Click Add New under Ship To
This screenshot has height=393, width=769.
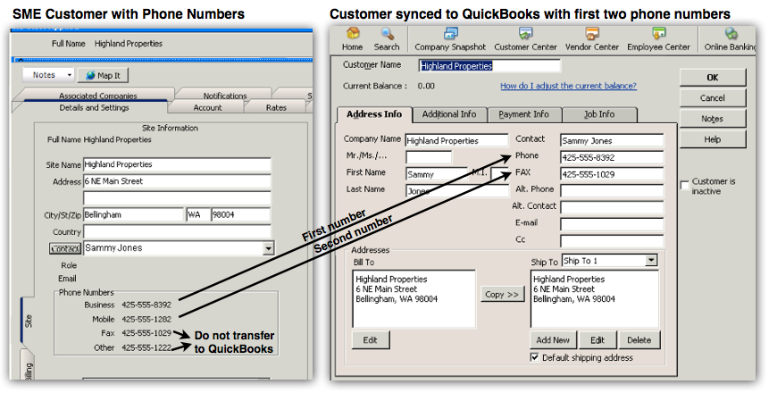pyautogui.click(x=553, y=340)
